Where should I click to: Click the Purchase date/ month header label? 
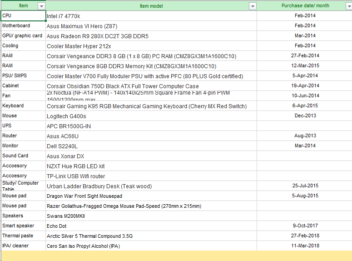click(305, 5)
